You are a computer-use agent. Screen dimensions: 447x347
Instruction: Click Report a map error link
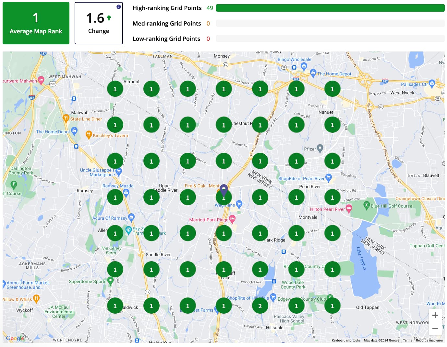pyautogui.click(x=429, y=341)
